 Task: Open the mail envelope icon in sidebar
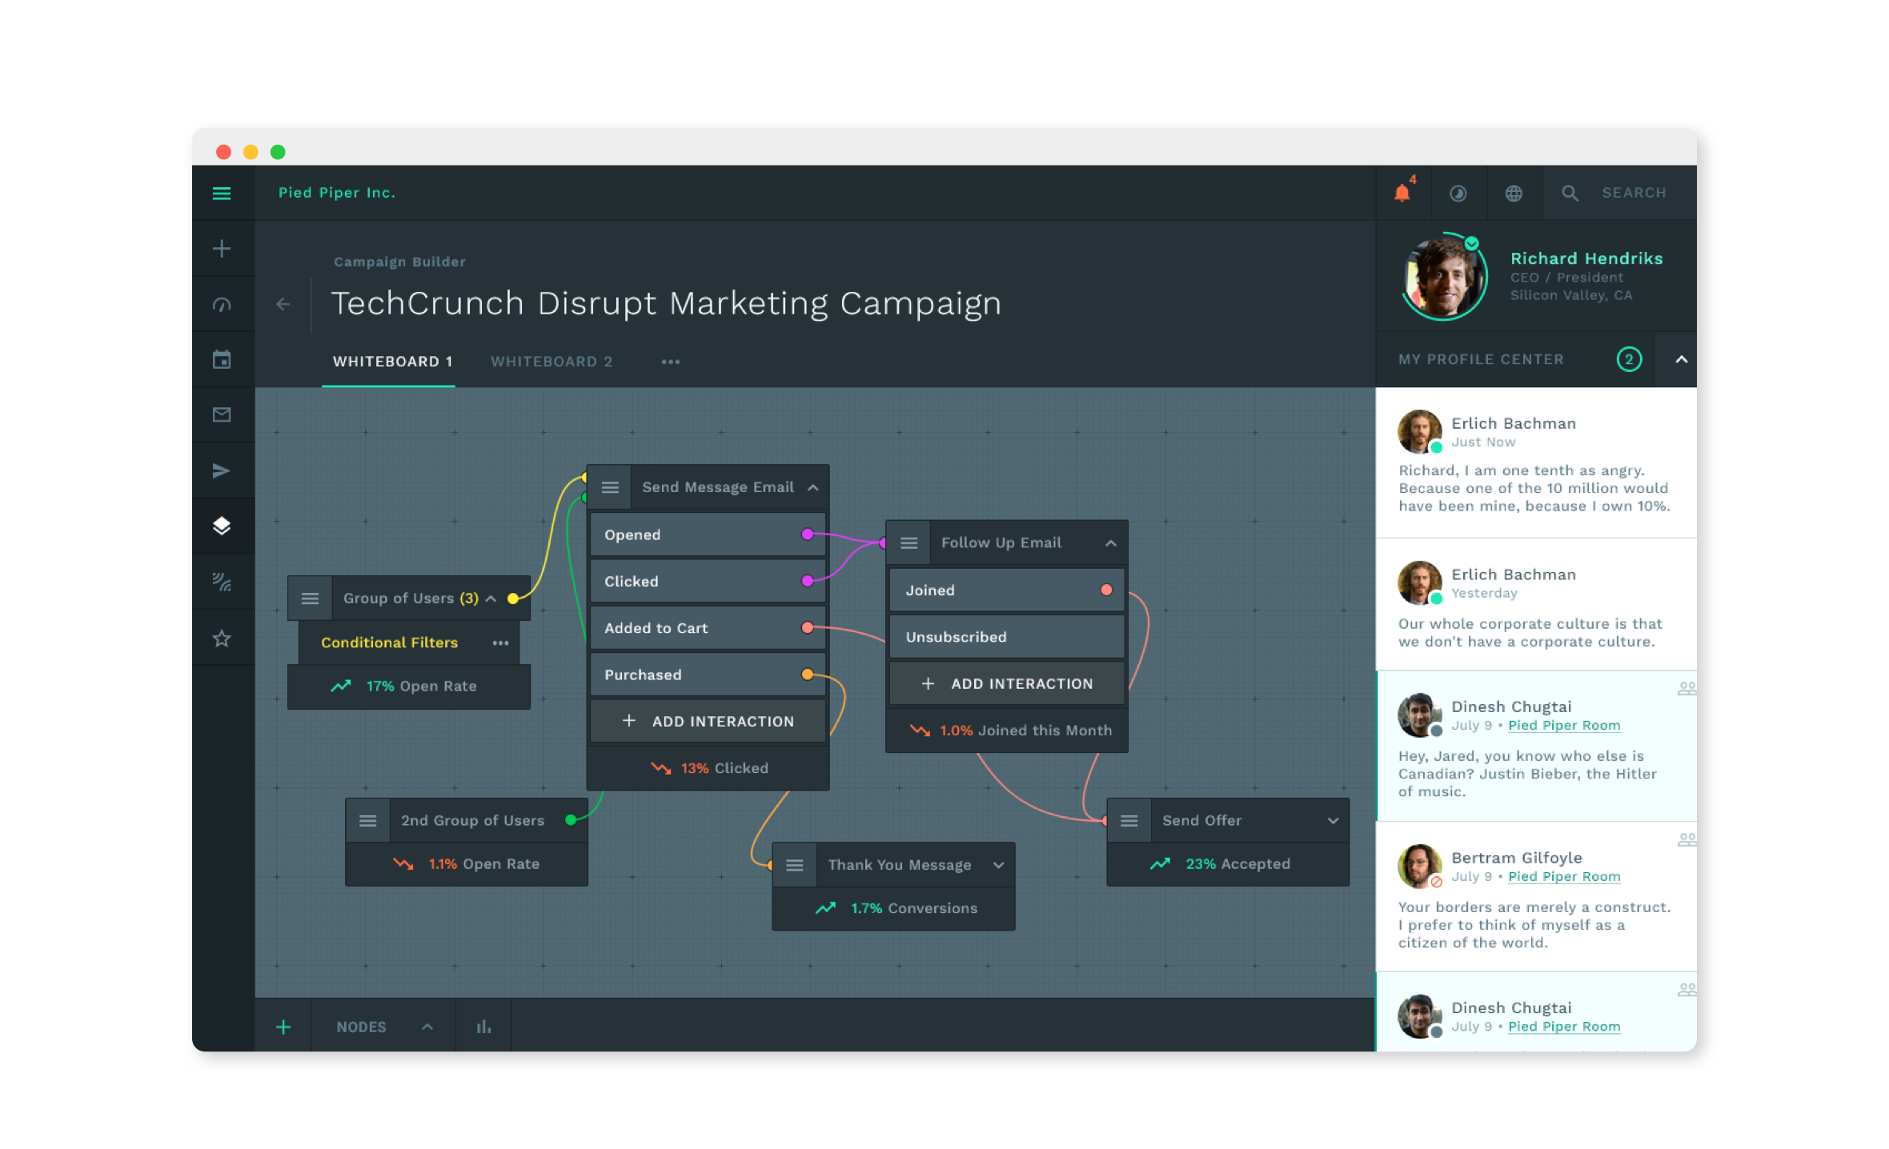click(222, 414)
